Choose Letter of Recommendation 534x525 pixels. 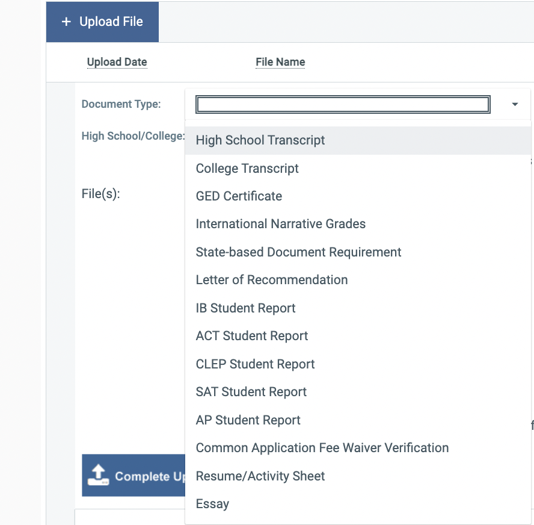coord(272,280)
